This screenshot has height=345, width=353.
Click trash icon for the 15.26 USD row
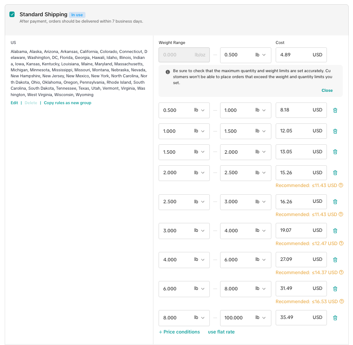point(335,173)
